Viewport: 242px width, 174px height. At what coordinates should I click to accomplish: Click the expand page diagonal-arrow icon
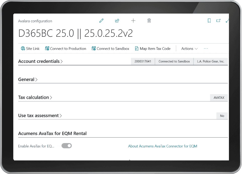coord(227,21)
